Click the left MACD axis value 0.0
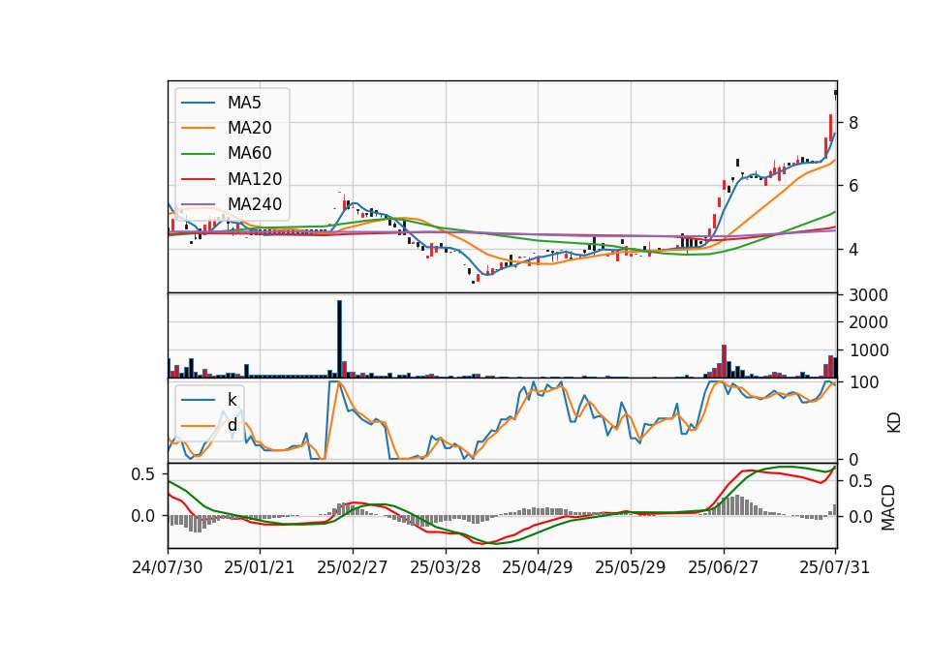The height and width of the screenshot is (668, 930). click(143, 516)
